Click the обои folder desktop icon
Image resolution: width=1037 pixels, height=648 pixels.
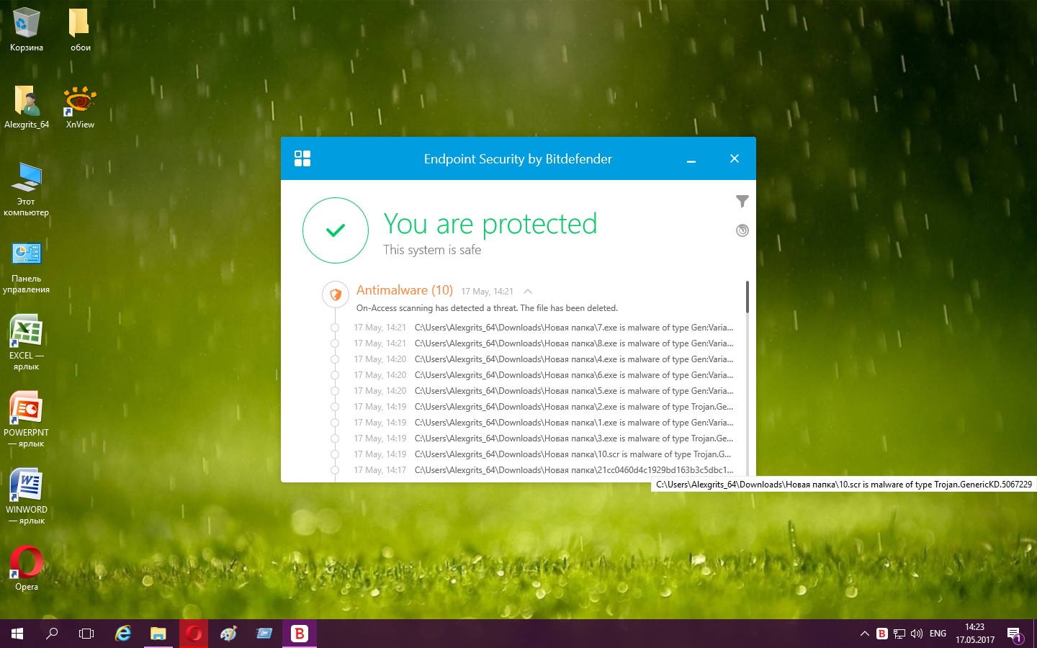(80, 30)
